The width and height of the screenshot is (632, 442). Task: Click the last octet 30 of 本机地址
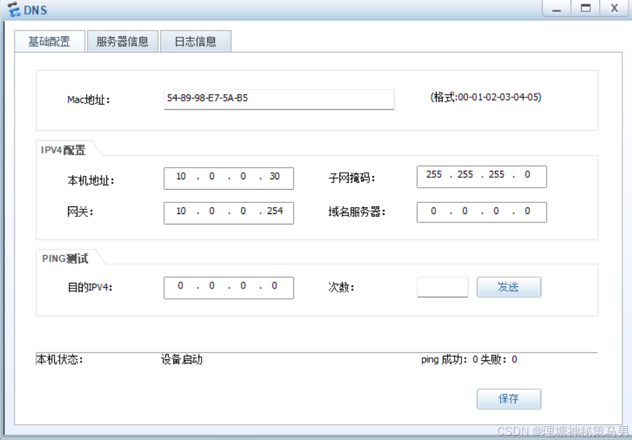(x=275, y=176)
